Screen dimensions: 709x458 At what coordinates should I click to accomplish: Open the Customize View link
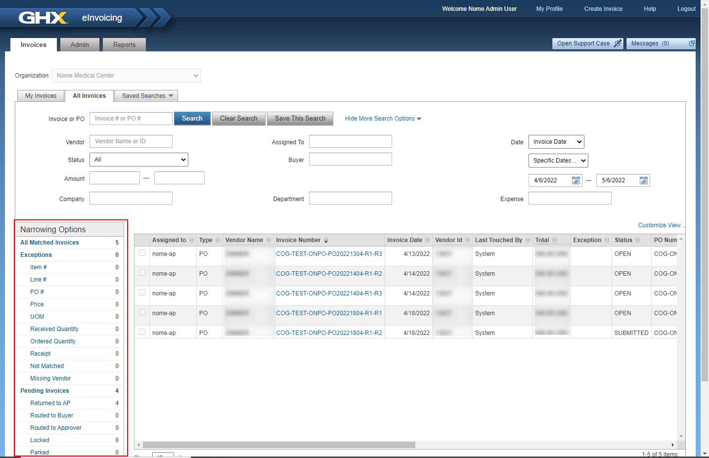661,225
